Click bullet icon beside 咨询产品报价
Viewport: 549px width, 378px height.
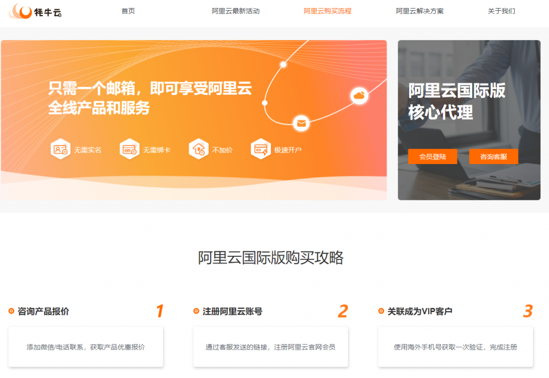pyautogui.click(x=11, y=311)
